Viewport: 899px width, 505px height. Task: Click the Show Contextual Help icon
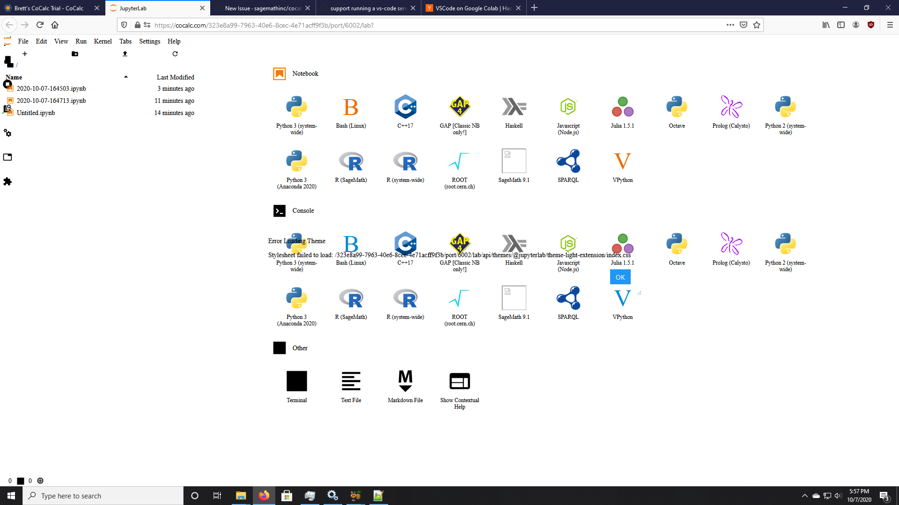tap(459, 382)
